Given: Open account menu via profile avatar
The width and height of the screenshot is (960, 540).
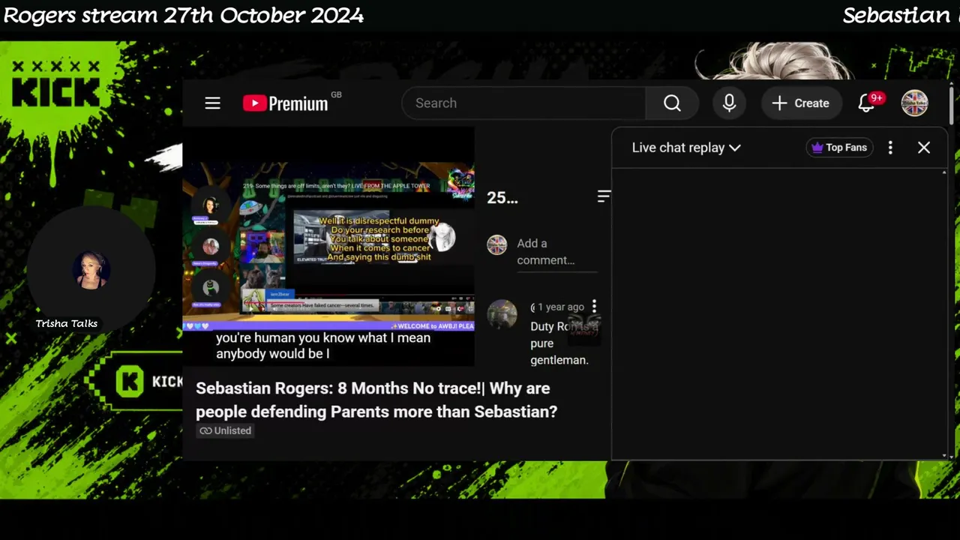Looking at the screenshot, I should point(914,103).
